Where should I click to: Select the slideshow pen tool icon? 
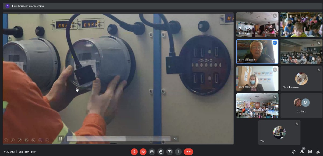click(x=20, y=140)
